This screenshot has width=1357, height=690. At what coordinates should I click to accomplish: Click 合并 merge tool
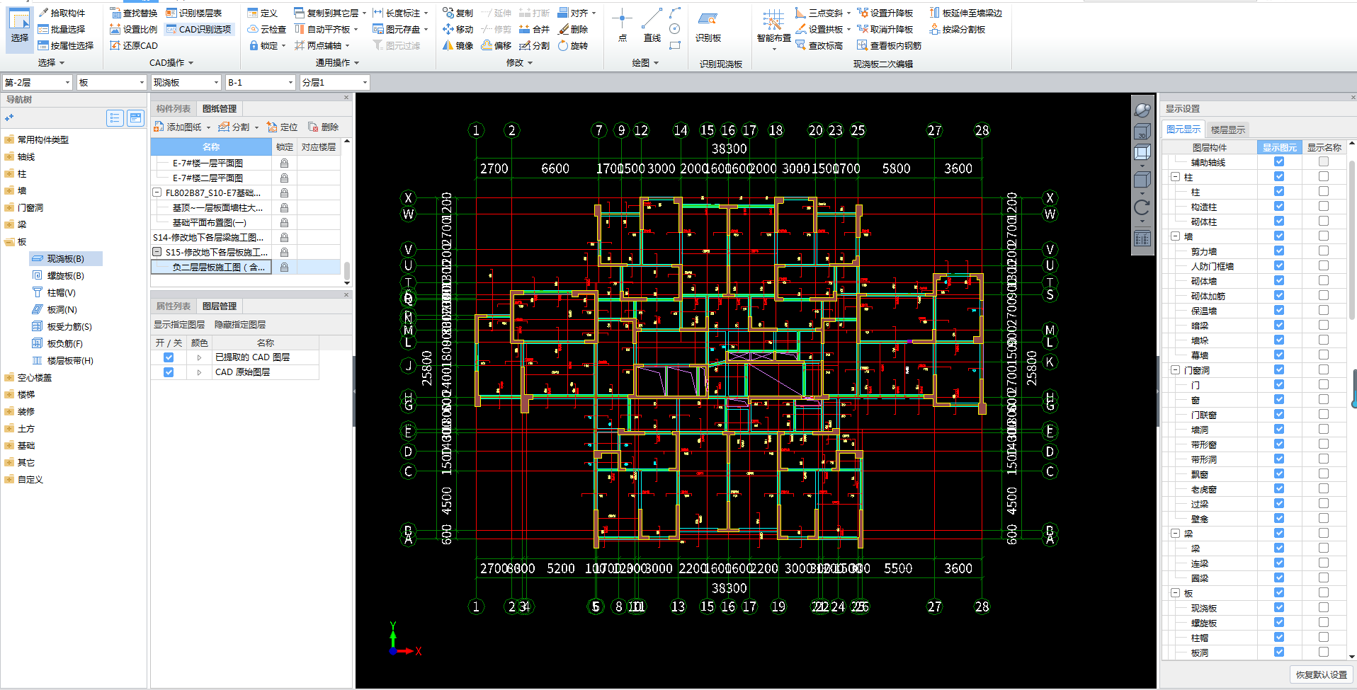534,29
